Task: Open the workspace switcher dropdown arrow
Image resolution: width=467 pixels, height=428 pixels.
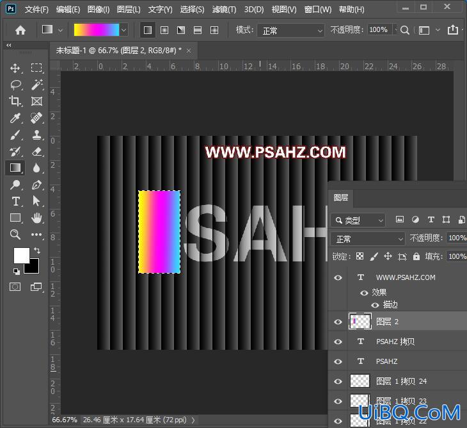Action: click(438, 30)
